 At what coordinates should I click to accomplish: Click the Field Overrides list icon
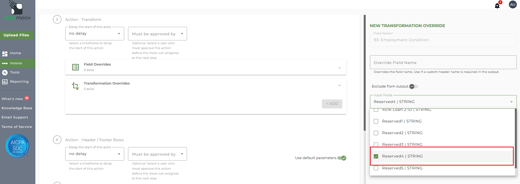[75, 67]
